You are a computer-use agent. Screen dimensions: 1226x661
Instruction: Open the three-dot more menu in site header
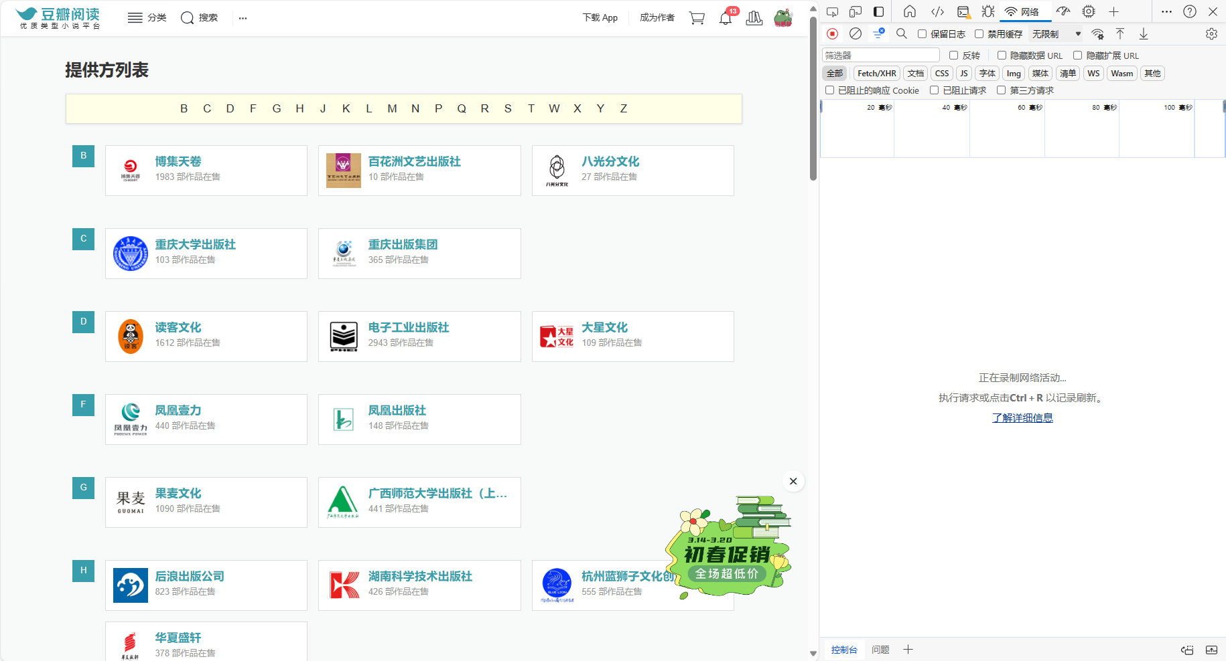click(243, 18)
